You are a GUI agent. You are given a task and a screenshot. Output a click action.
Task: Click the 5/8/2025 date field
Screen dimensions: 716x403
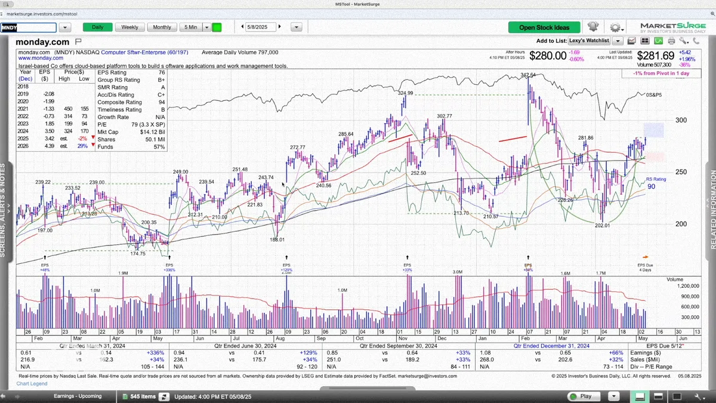[x=261, y=27]
